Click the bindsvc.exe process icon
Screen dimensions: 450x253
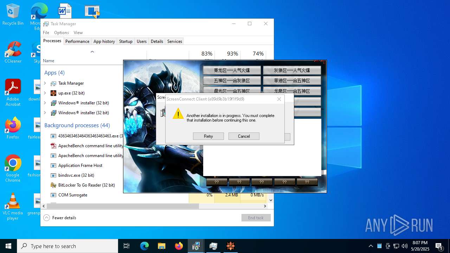53,175
